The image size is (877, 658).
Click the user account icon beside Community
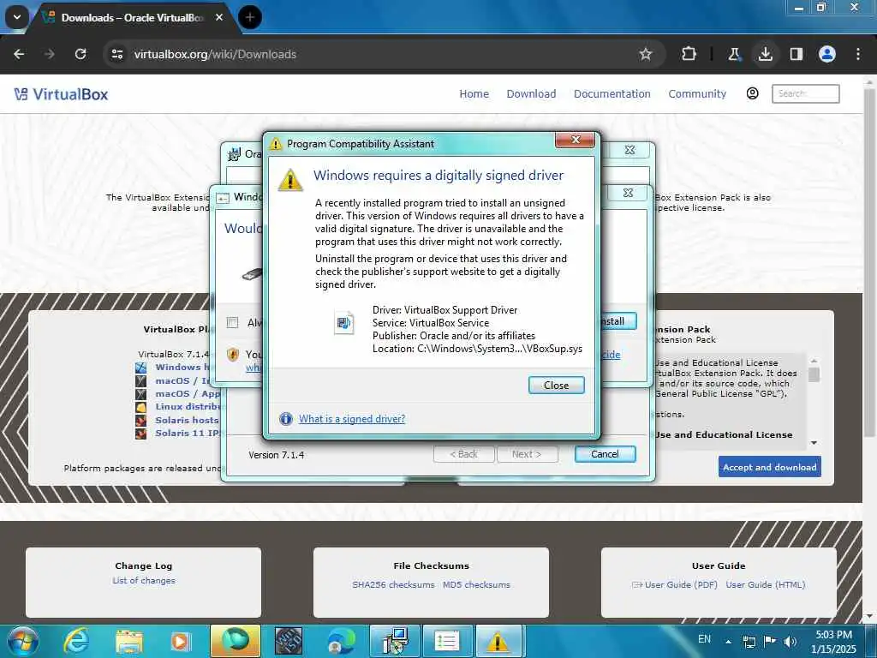tap(752, 93)
